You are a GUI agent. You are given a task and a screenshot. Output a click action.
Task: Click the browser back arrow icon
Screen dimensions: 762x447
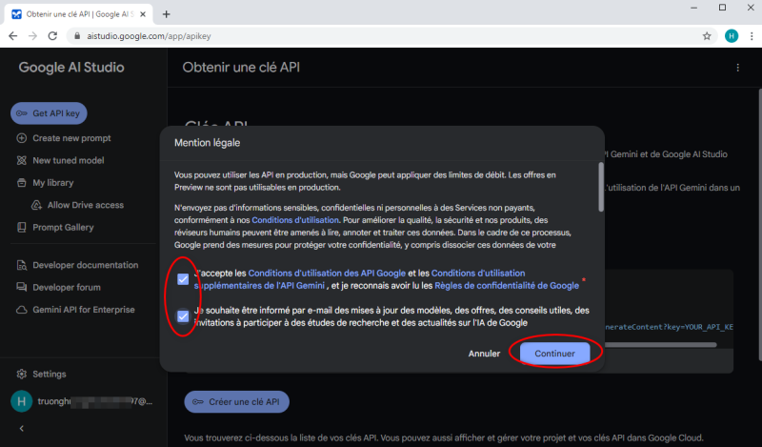click(x=13, y=36)
